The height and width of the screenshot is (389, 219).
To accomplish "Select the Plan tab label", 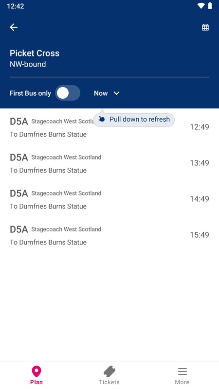I will tap(36, 382).
